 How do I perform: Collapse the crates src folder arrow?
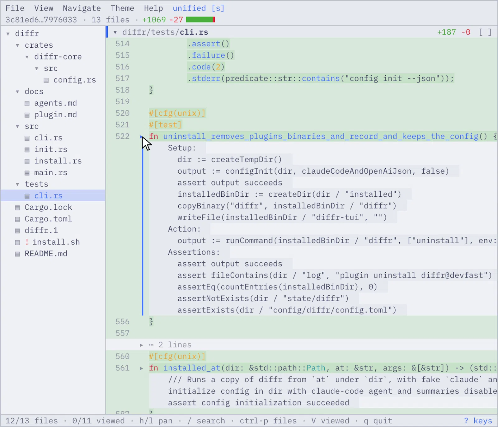point(37,68)
